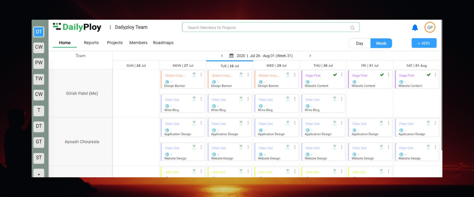The image size is (474, 197).
Task: Open the Week 31 date range label
Action: click(265, 56)
